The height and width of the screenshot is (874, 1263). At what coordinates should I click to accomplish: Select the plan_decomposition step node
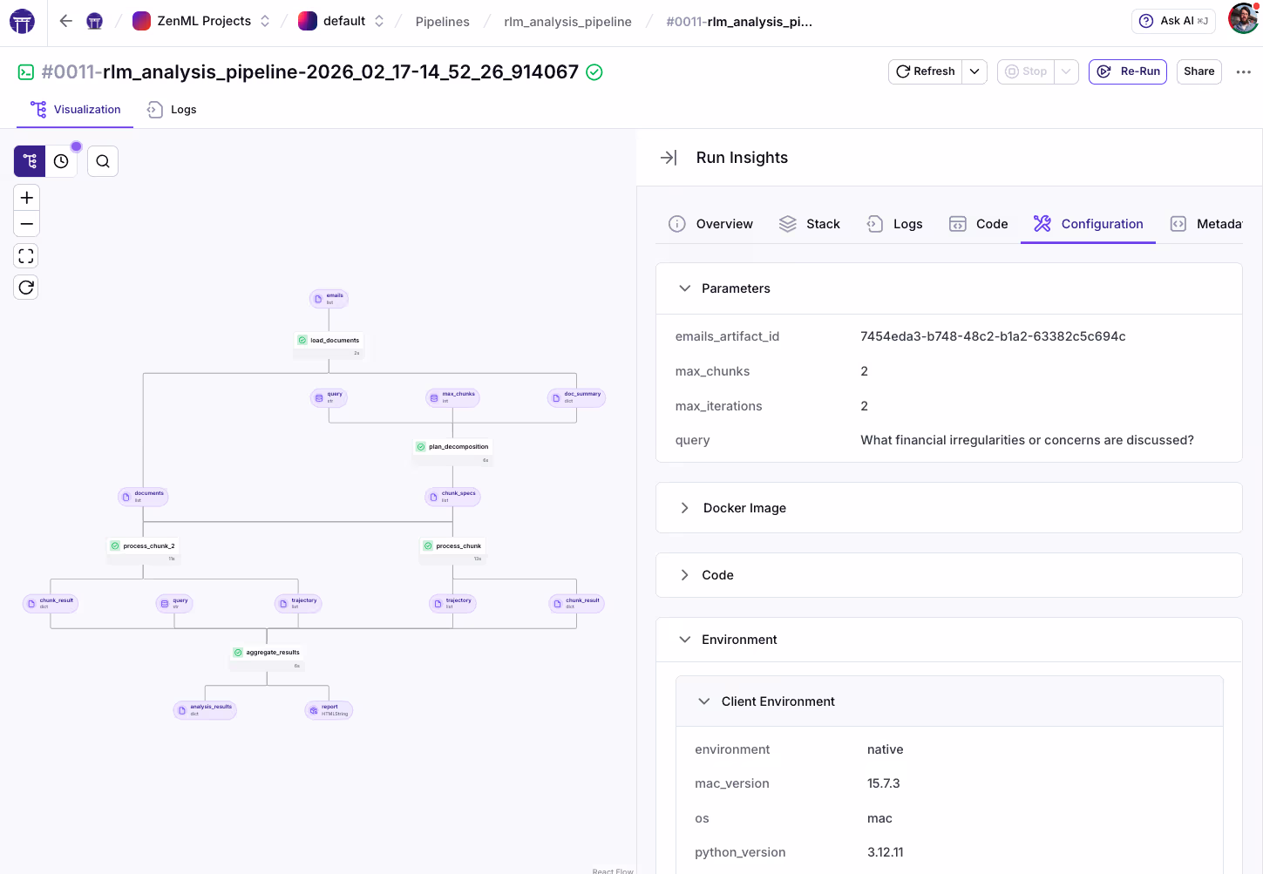coord(452,447)
